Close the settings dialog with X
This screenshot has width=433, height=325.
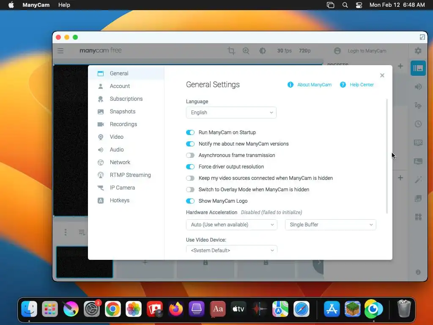click(x=382, y=75)
